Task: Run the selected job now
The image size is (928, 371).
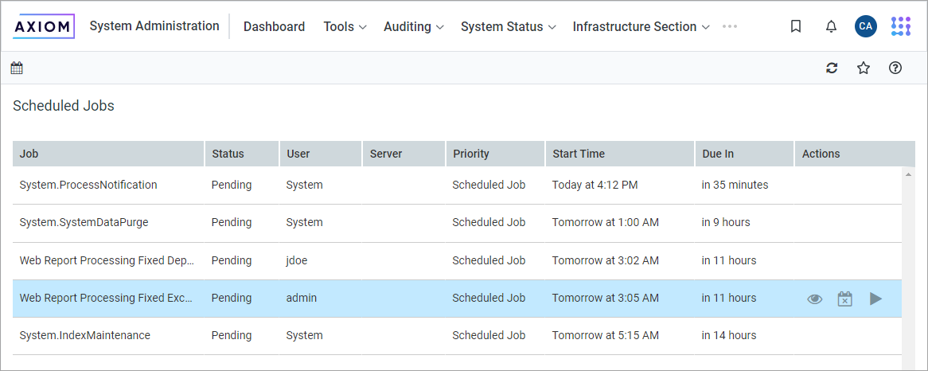Action: click(875, 299)
